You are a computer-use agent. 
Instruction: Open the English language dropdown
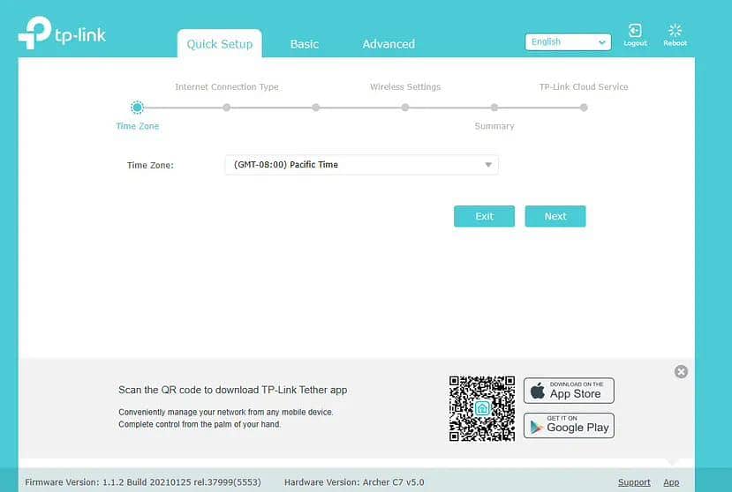coord(568,42)
